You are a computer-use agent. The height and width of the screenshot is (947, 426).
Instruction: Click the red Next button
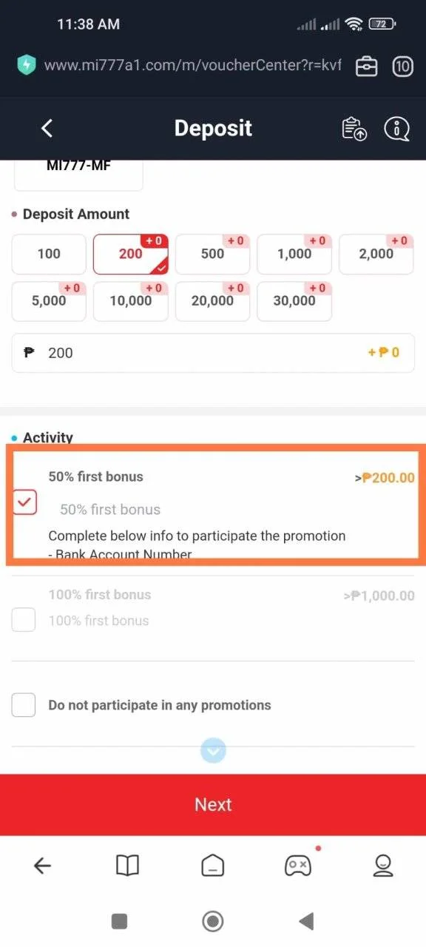[213, 805]
